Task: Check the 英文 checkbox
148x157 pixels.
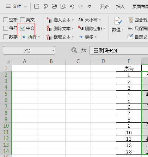Action: click(x=23, y=20)
